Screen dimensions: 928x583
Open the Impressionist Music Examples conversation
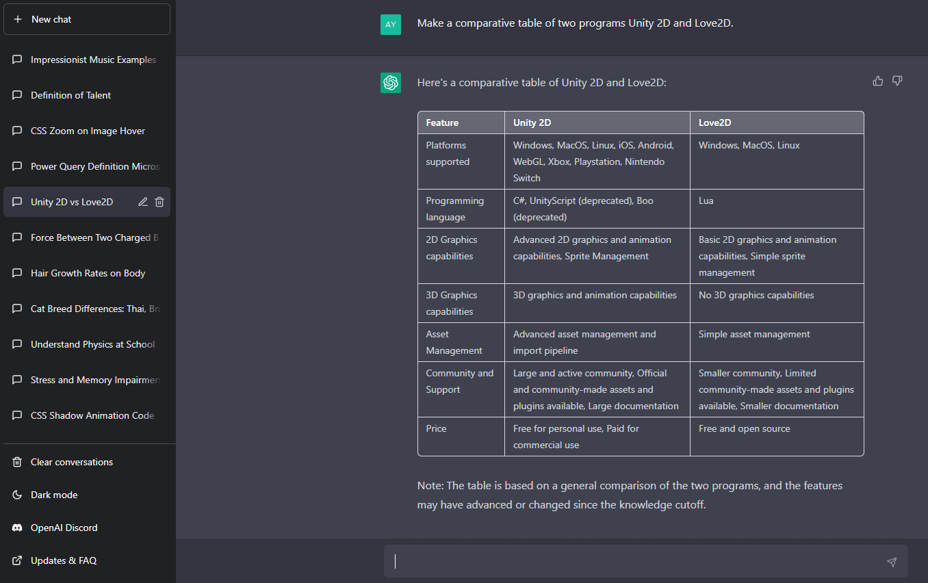[x=87, y=60]
